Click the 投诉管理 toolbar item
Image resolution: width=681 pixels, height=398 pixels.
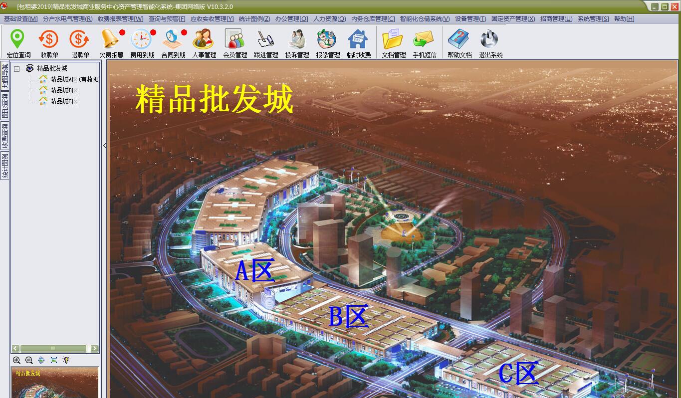(296, 42)
